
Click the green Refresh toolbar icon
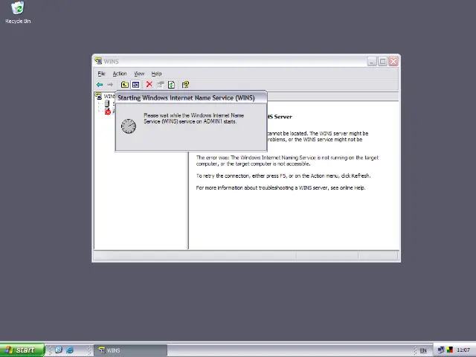[x=172, y=85]
